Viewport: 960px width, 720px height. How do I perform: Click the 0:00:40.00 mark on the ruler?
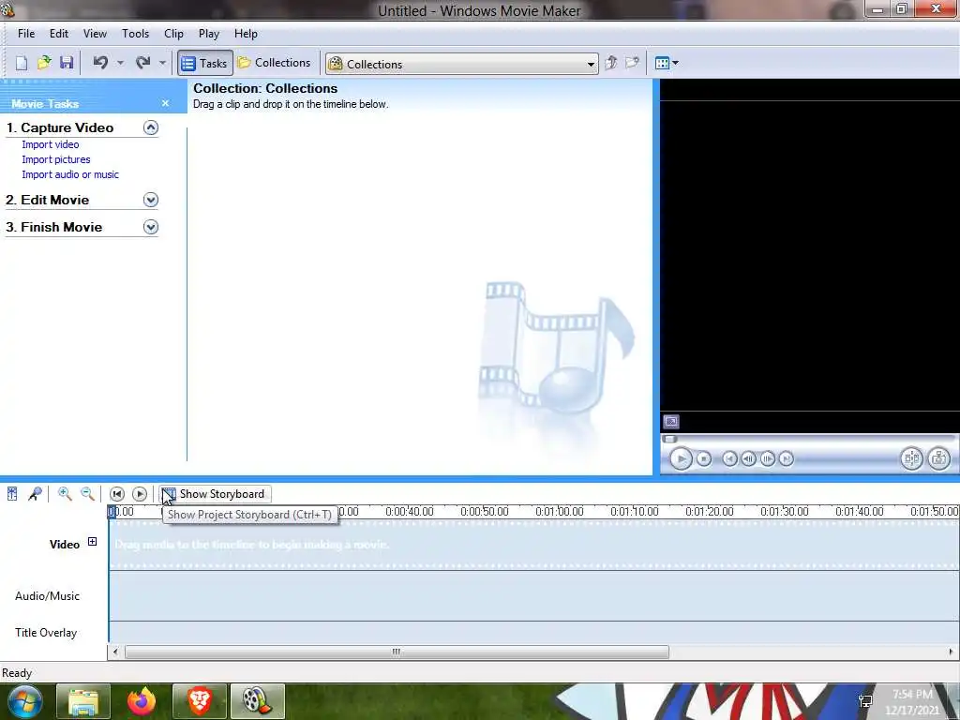click(x=410, y=511)
